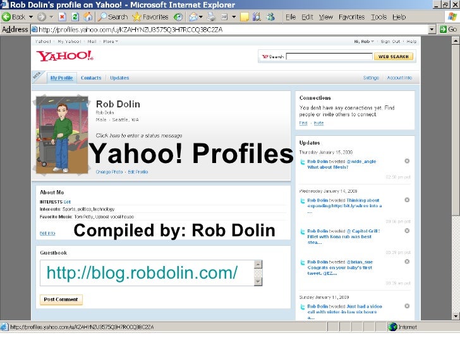Click the History icon in toolbar
The width and height of the screenshot is (460, 345).
[x=178, y=17]
